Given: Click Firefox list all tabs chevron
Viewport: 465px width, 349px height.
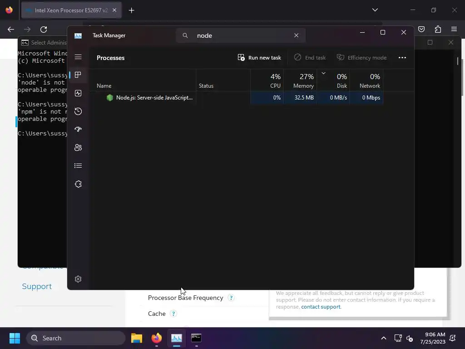Looking at the screenshot, I should click(375, 10).
